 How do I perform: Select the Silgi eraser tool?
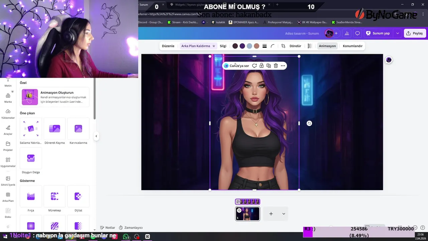tap(223, 46)
